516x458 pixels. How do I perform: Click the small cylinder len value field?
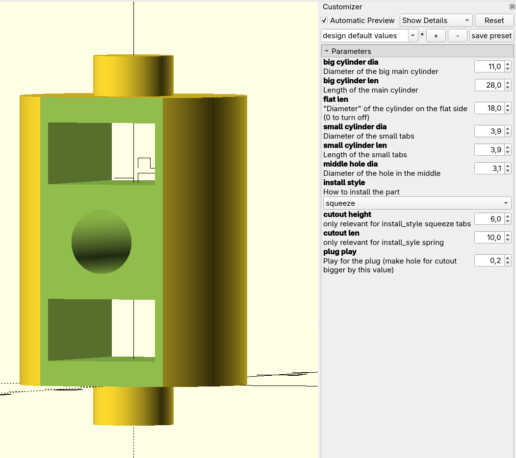(x=489, y=150)
